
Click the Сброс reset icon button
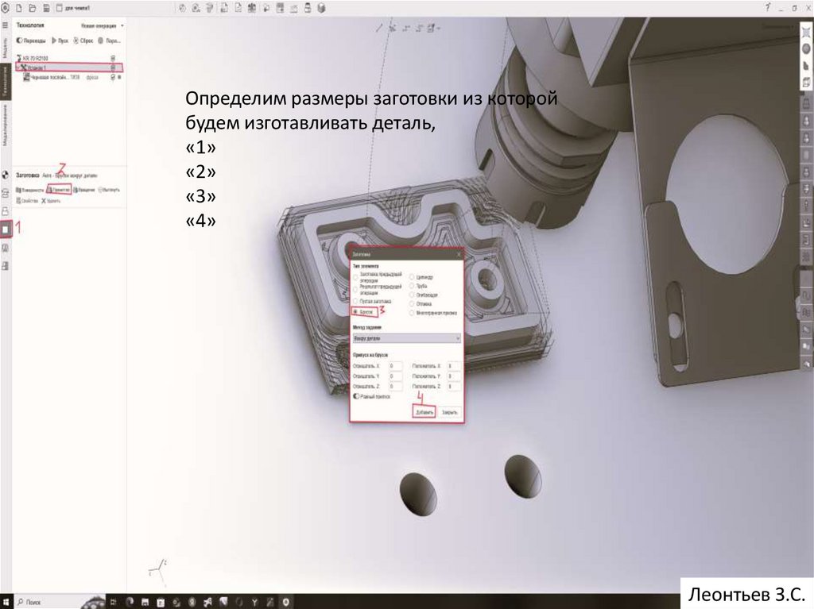(x=83, y=40)
